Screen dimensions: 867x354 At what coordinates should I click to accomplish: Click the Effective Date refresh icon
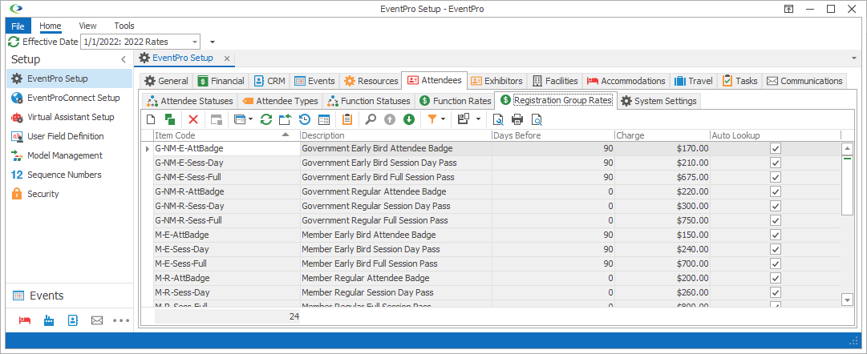[14, 42]
